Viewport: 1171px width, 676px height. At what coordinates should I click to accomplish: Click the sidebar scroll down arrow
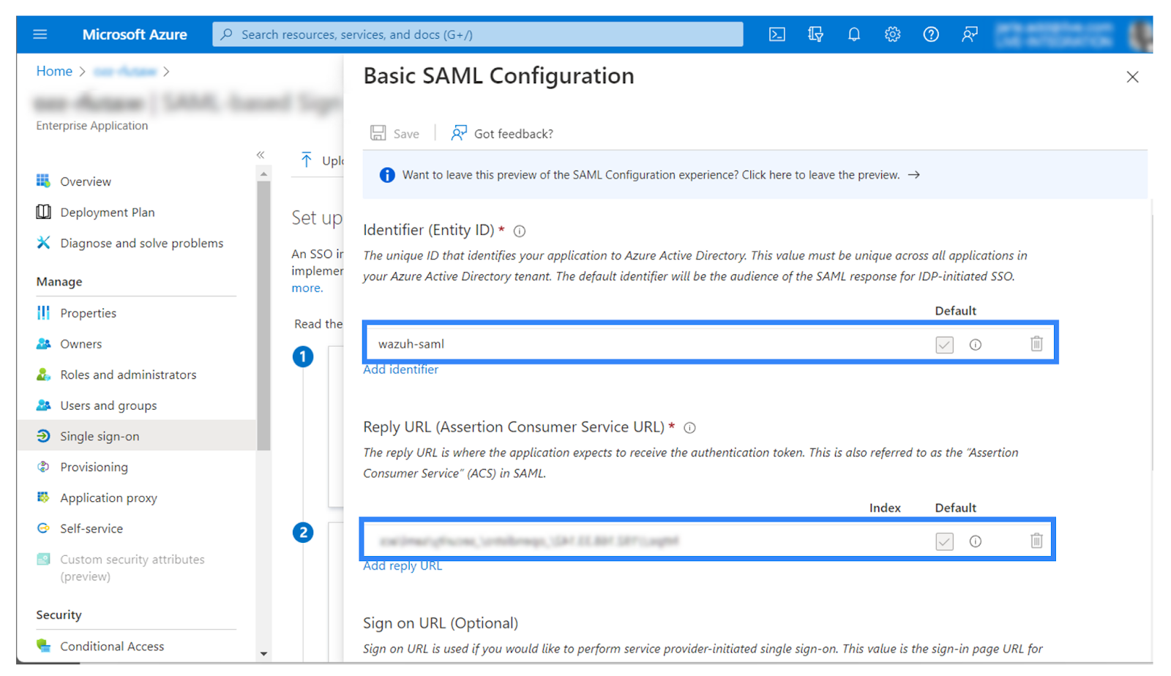coord(263,654)
